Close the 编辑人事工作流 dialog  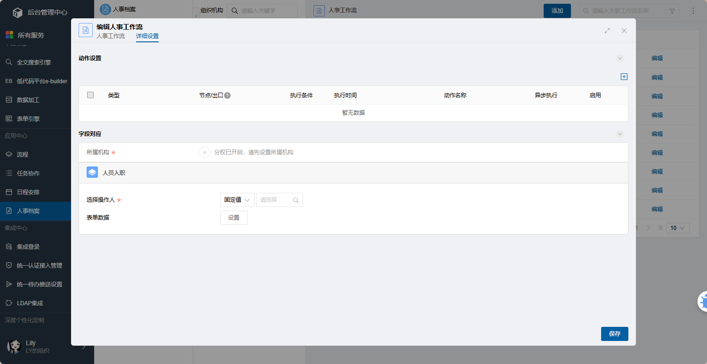pyautogui.click(x=624, y=31)
